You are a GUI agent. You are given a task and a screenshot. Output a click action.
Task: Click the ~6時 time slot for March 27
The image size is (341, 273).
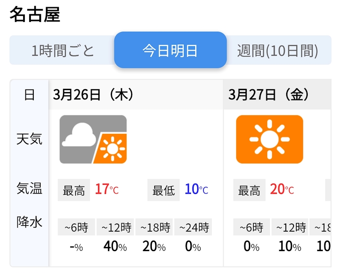[252, 227]
